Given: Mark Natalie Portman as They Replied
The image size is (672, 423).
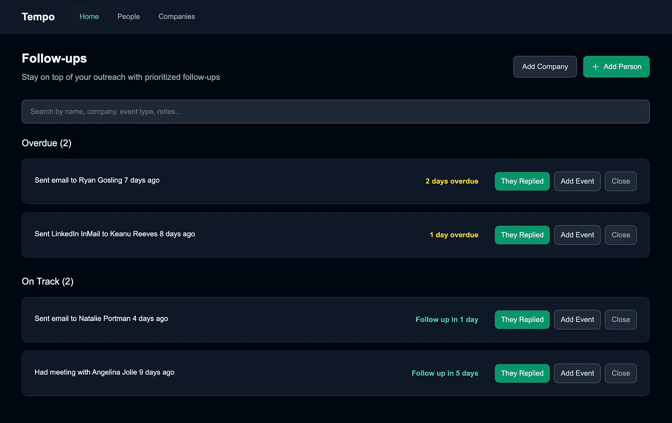Looking at the screenshot, I should point(522,320).
